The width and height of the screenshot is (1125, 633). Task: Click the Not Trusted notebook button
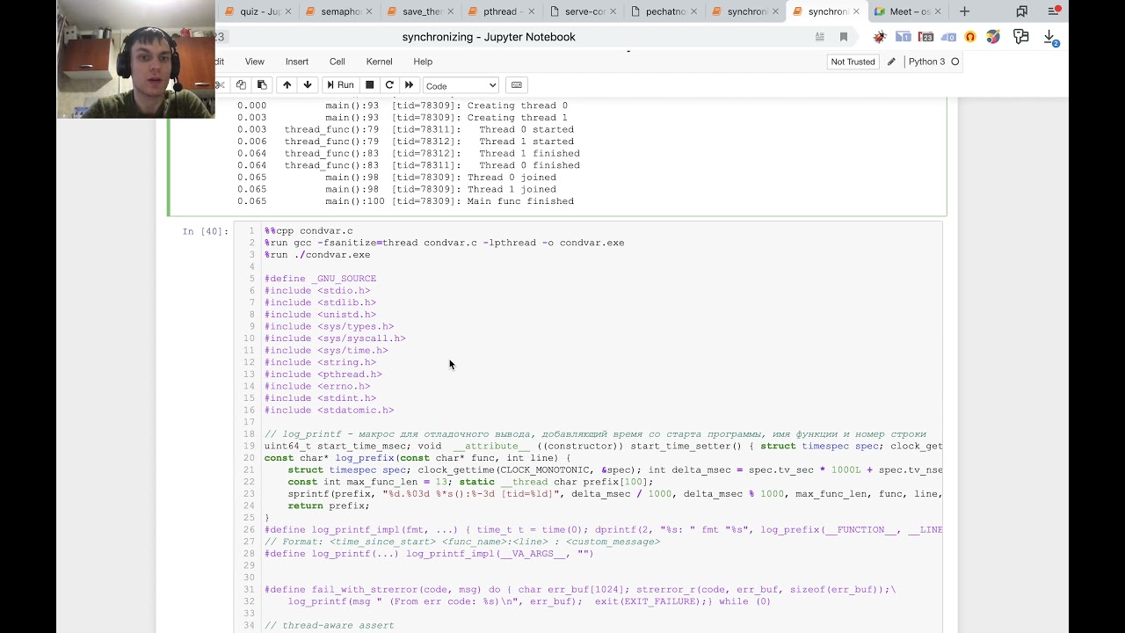click(853, 62)
